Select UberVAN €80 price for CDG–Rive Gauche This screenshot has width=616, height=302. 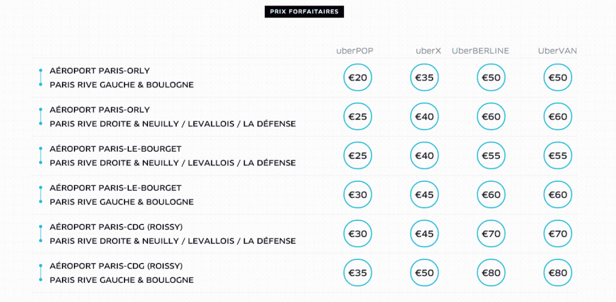pos(558,273)
